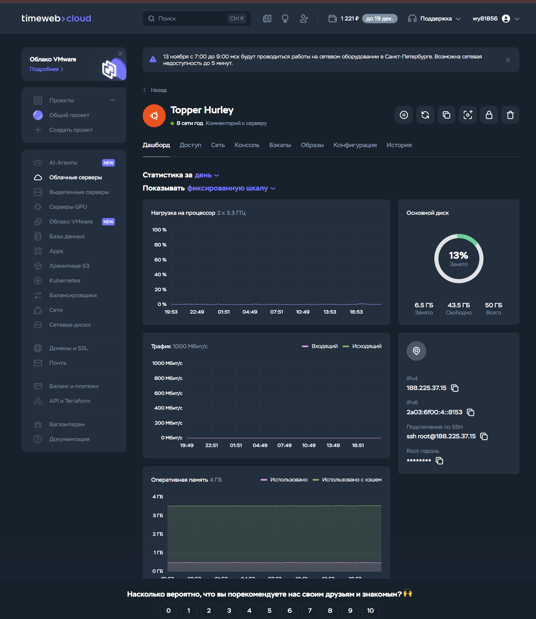536x619 pixels.
Task: Open the invite user icon in header
Action: [x=303, y=19]
